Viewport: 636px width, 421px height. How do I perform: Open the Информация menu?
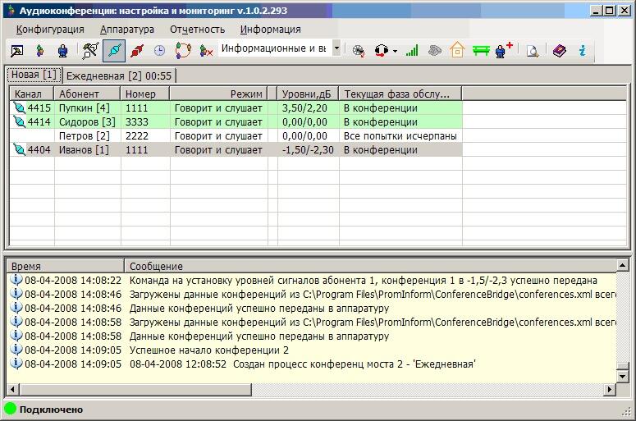(x=270, y=30)
